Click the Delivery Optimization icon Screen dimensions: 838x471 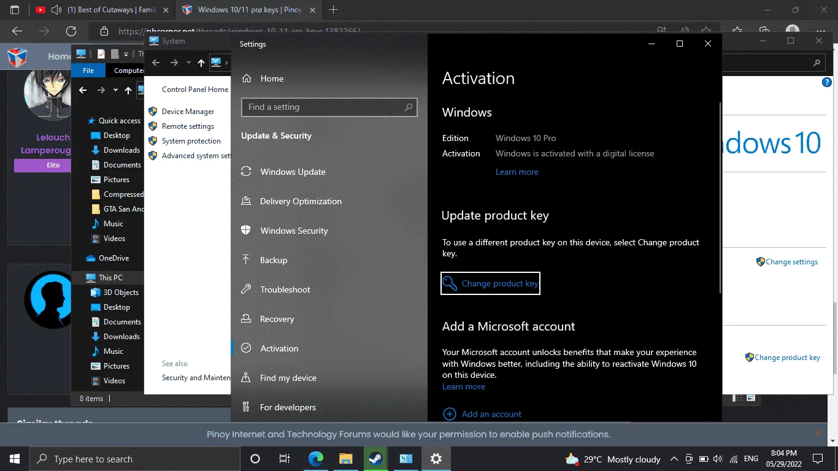pos(246,201)
